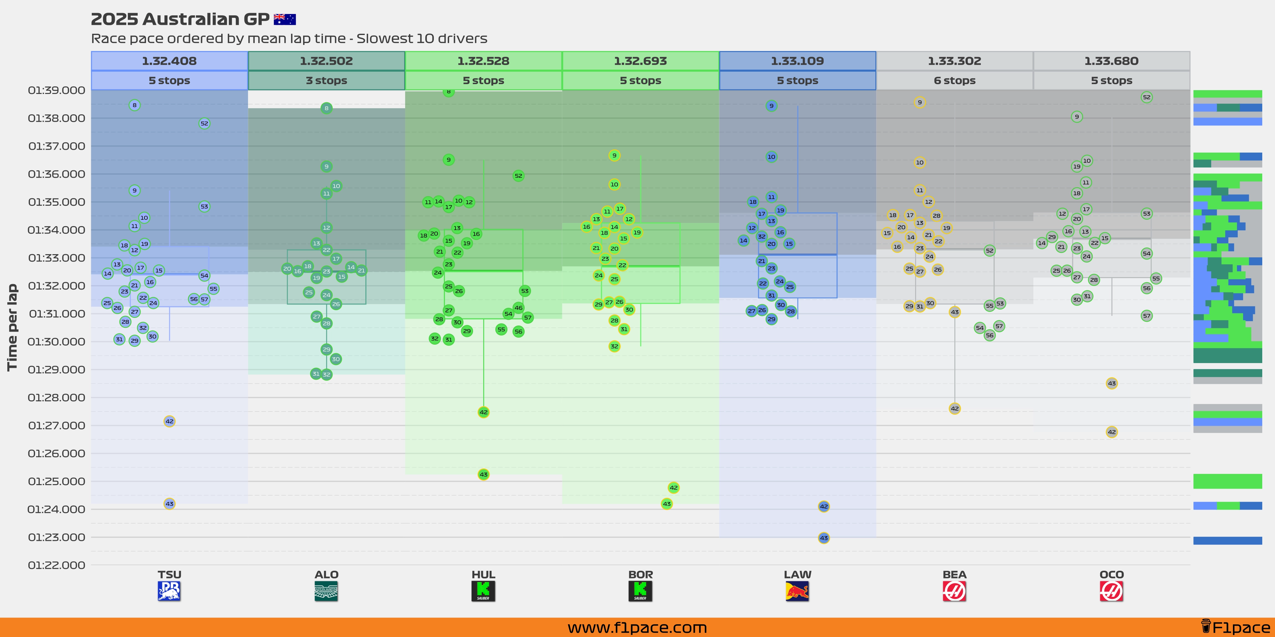
Task: Click HUL's lap 42 data point
Action: [x=484, y=412]
